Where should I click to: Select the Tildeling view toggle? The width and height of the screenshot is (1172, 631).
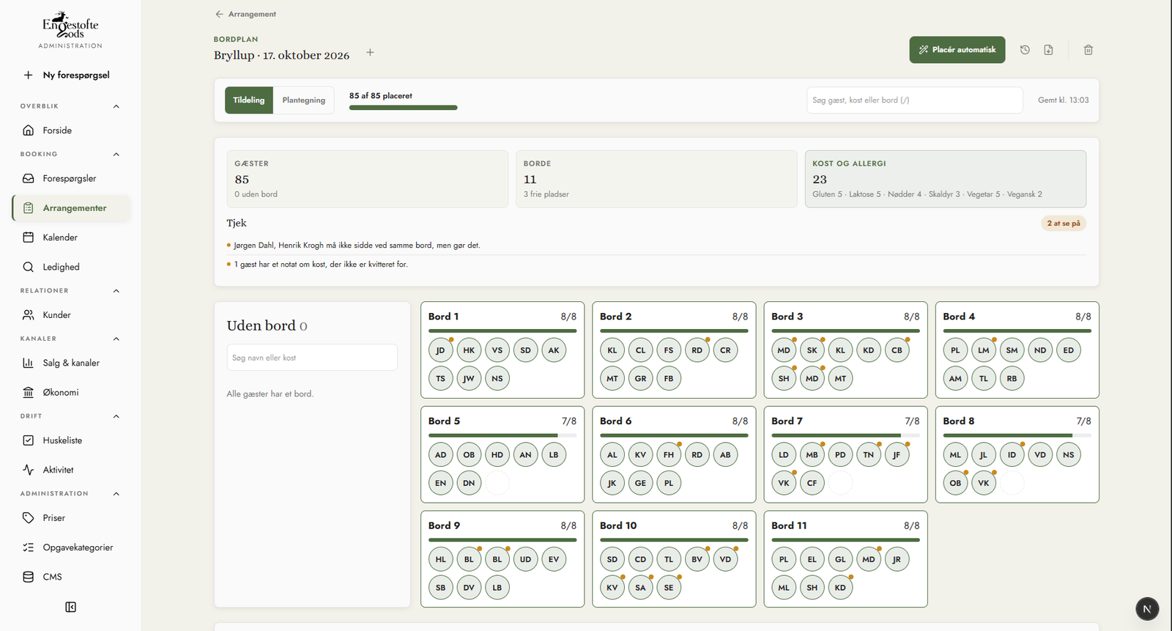249,100
